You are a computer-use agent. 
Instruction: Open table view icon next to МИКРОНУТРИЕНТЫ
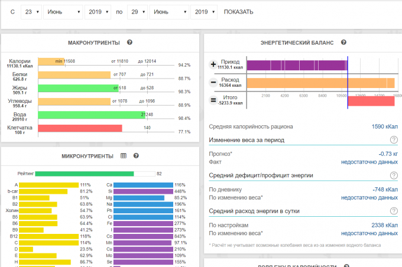coord(124,156)
